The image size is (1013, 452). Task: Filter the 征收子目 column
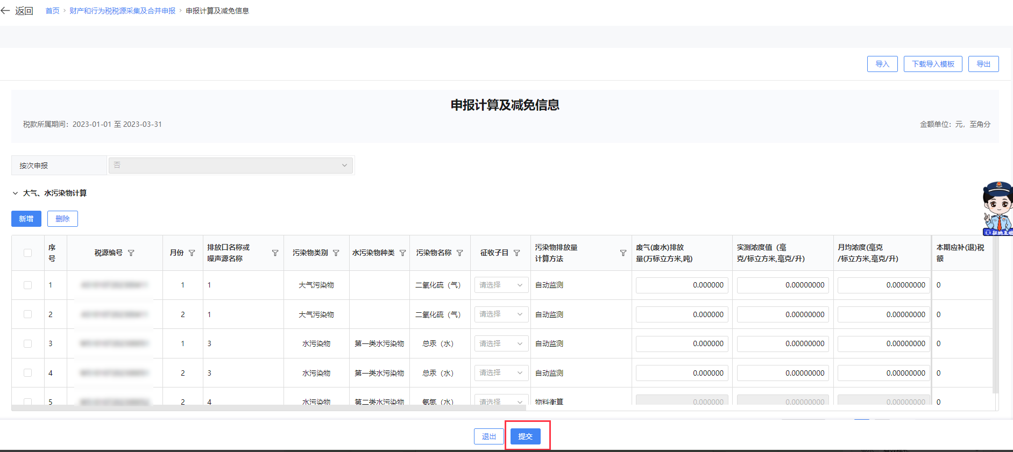(517, 253)
